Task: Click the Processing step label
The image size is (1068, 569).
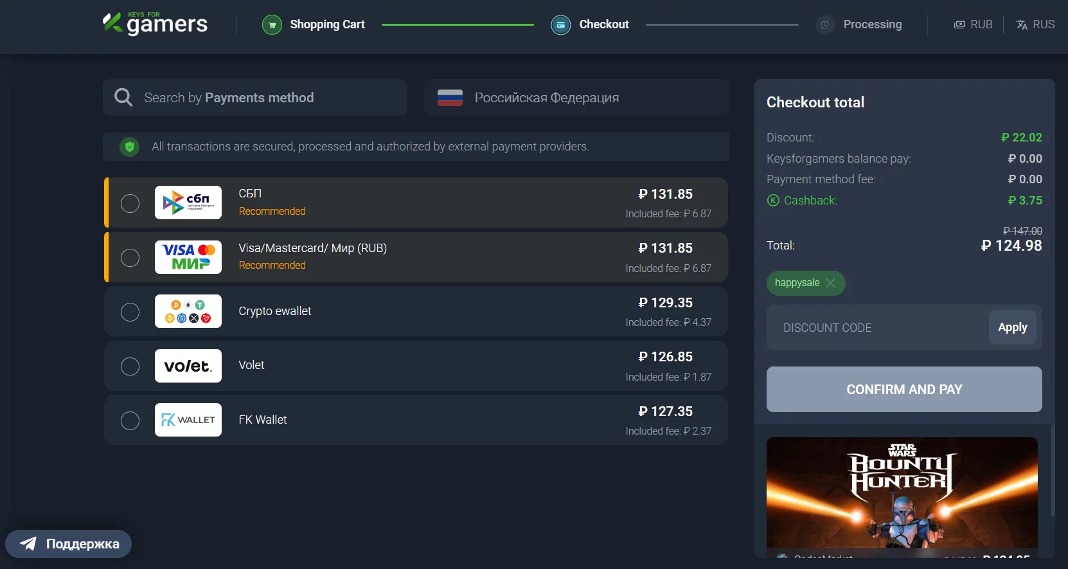Action: coord(872,24)
